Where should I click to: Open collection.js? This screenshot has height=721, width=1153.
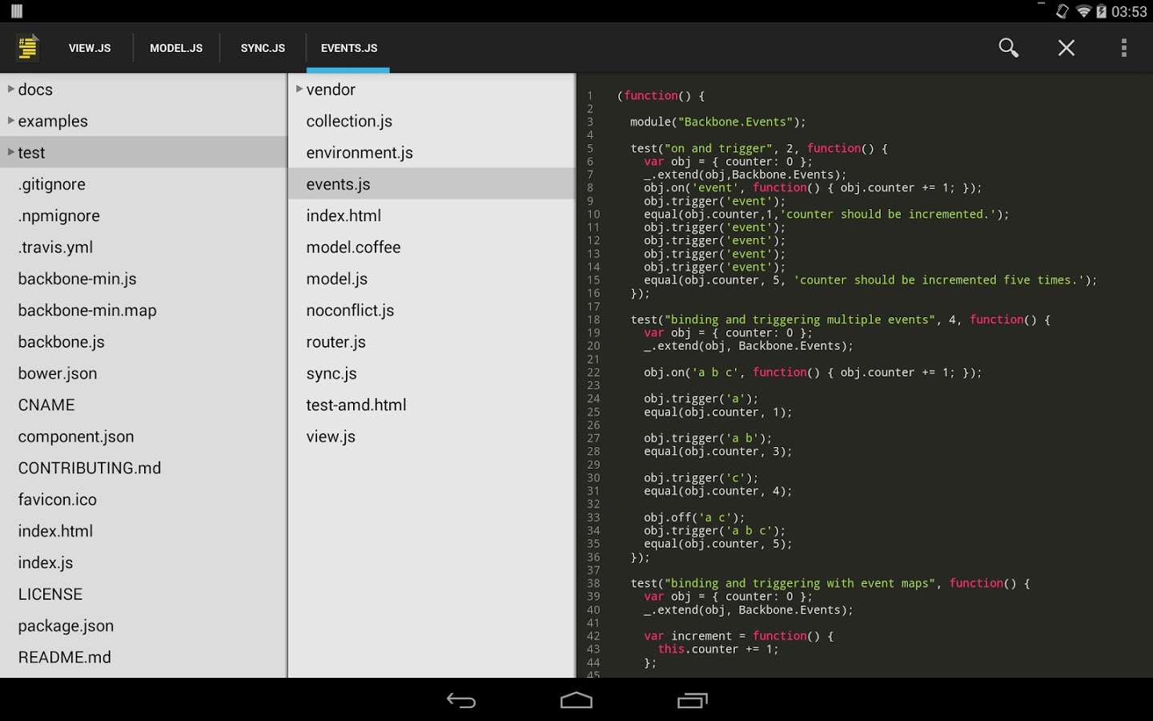point(349,120)
